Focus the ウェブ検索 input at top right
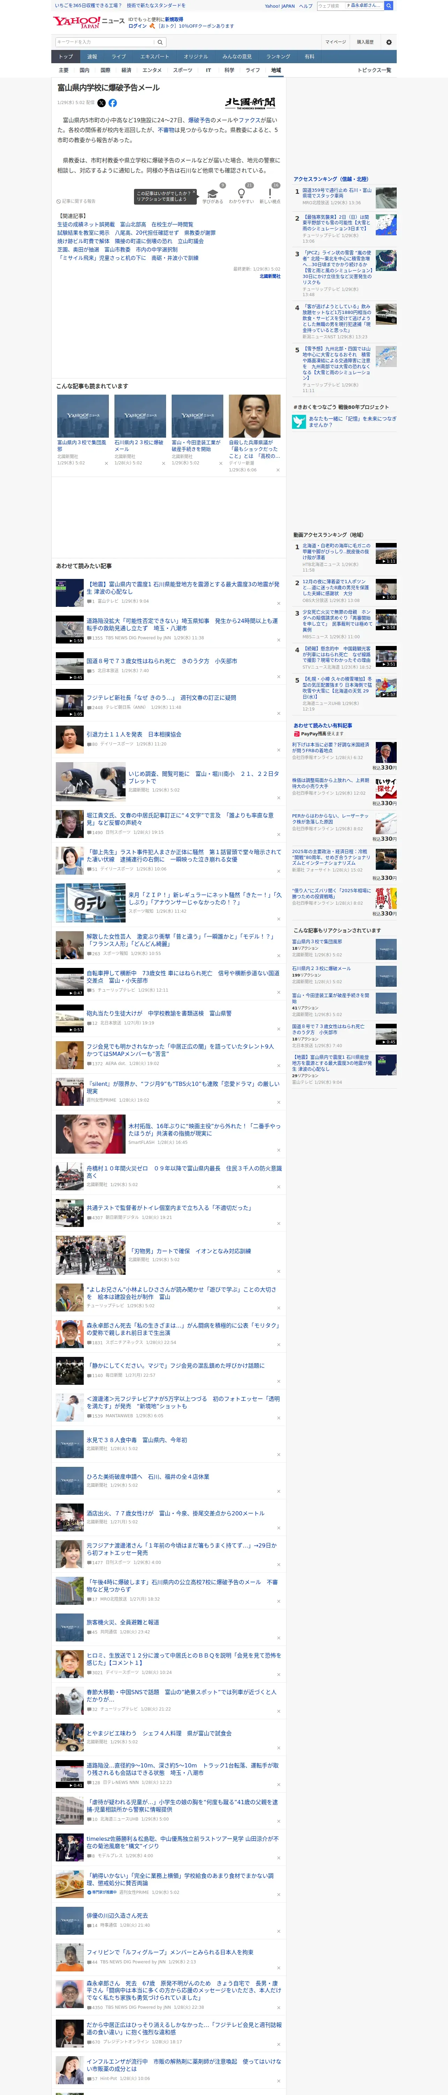Viewport: 448px width, 2095px height. tap(330, 6)
